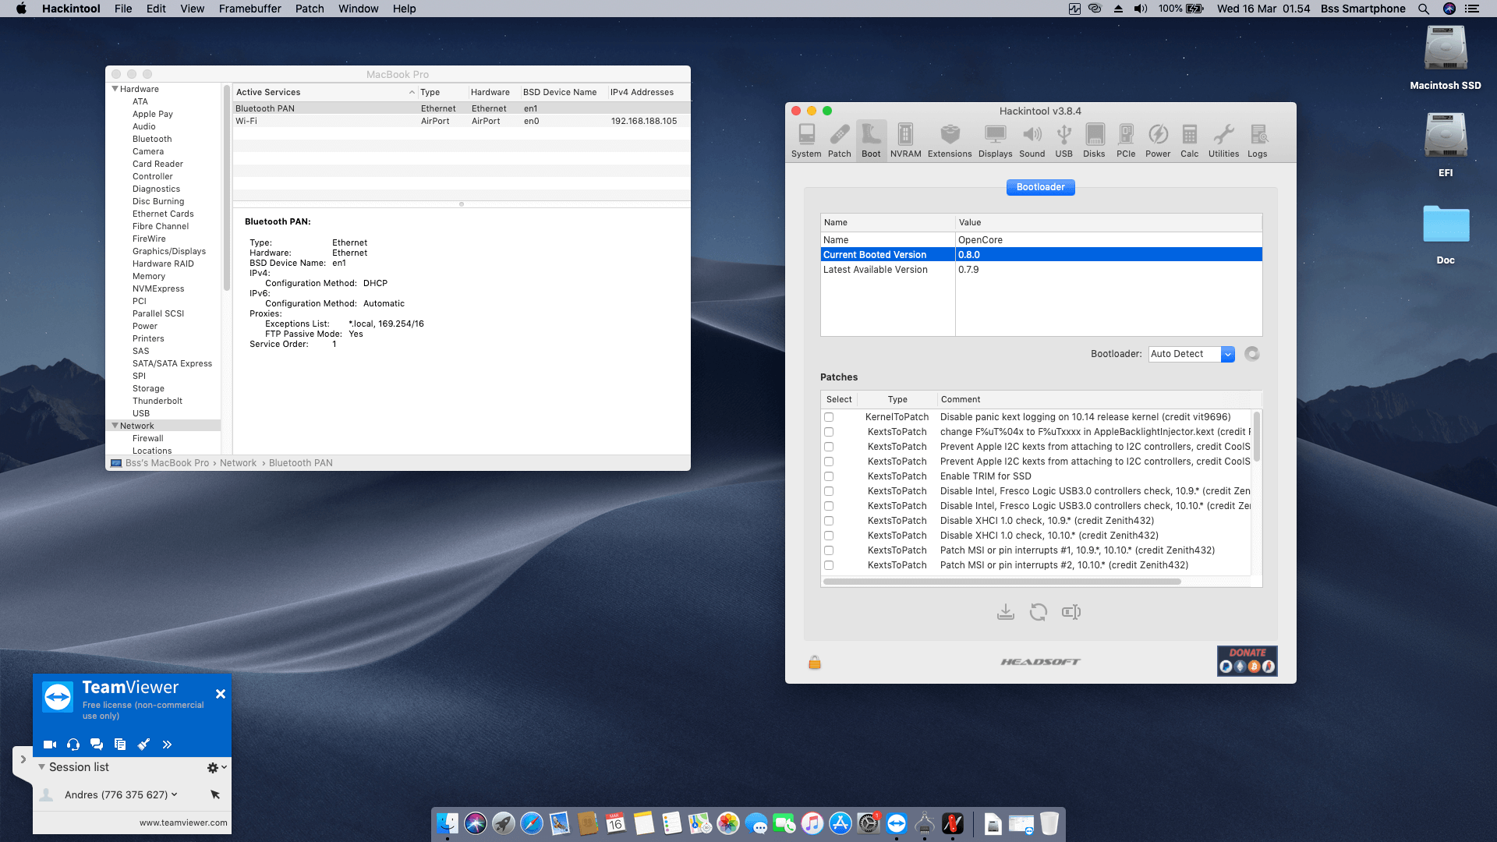Viewport: 1497px width, 842px height.
Task: Show the Disks section in Hackintool
Action: coord(1095,141)
